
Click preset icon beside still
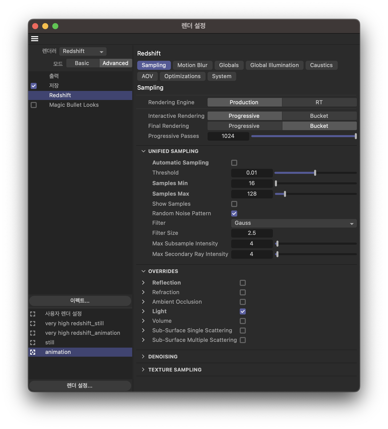(x=33, y=342)
